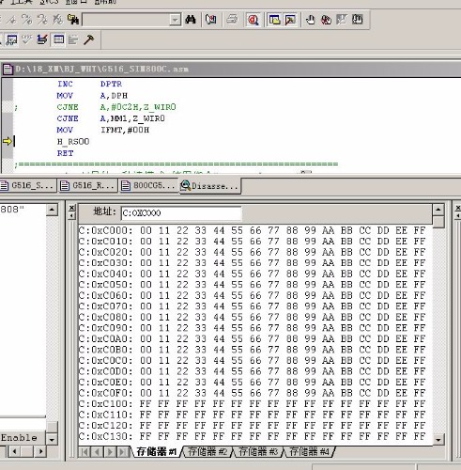The image size is (461, 470).
Task: Go to next bookmark icon
Action: click(27, 20)
